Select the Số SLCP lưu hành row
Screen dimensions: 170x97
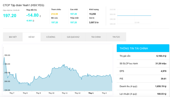[x=143, y=64]
